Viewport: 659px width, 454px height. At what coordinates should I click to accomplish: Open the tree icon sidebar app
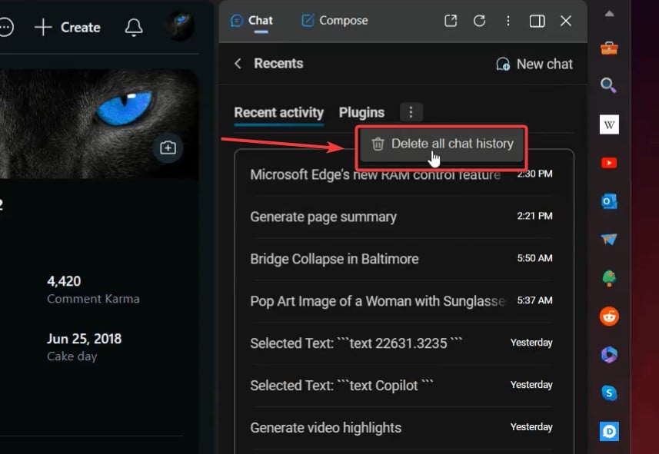coord(609,278)
